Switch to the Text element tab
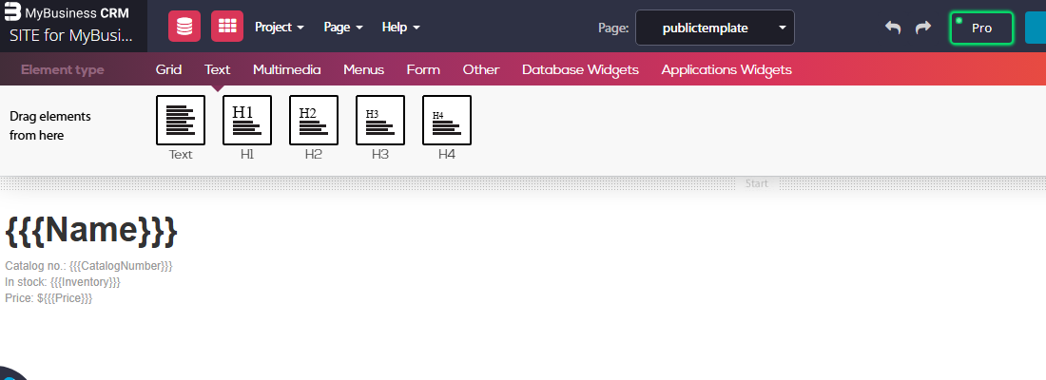This screenshot has width=1046, height=380. [218, 69]
